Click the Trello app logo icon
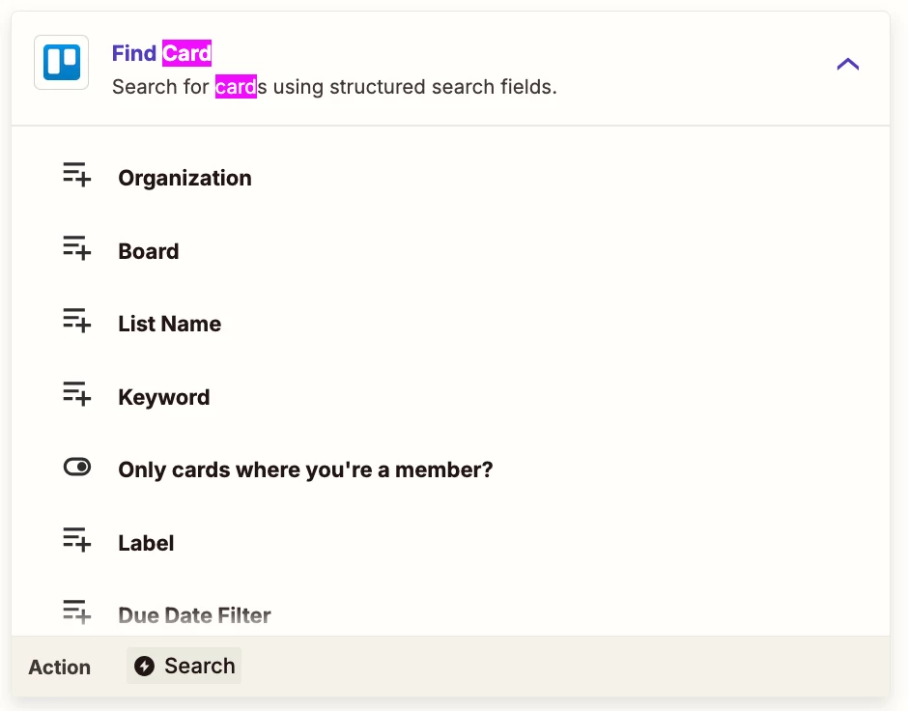 62,63
